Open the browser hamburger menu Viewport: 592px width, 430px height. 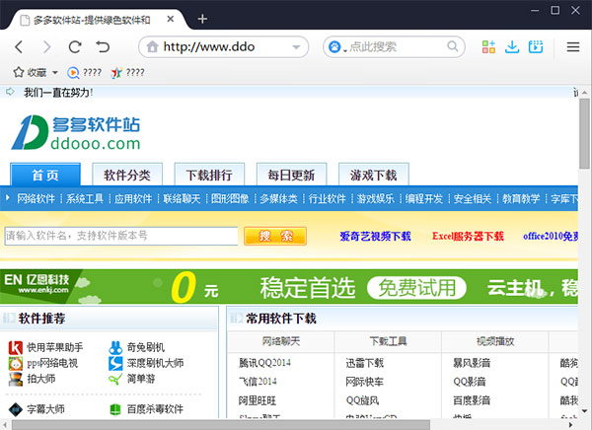tap(573, 46)
